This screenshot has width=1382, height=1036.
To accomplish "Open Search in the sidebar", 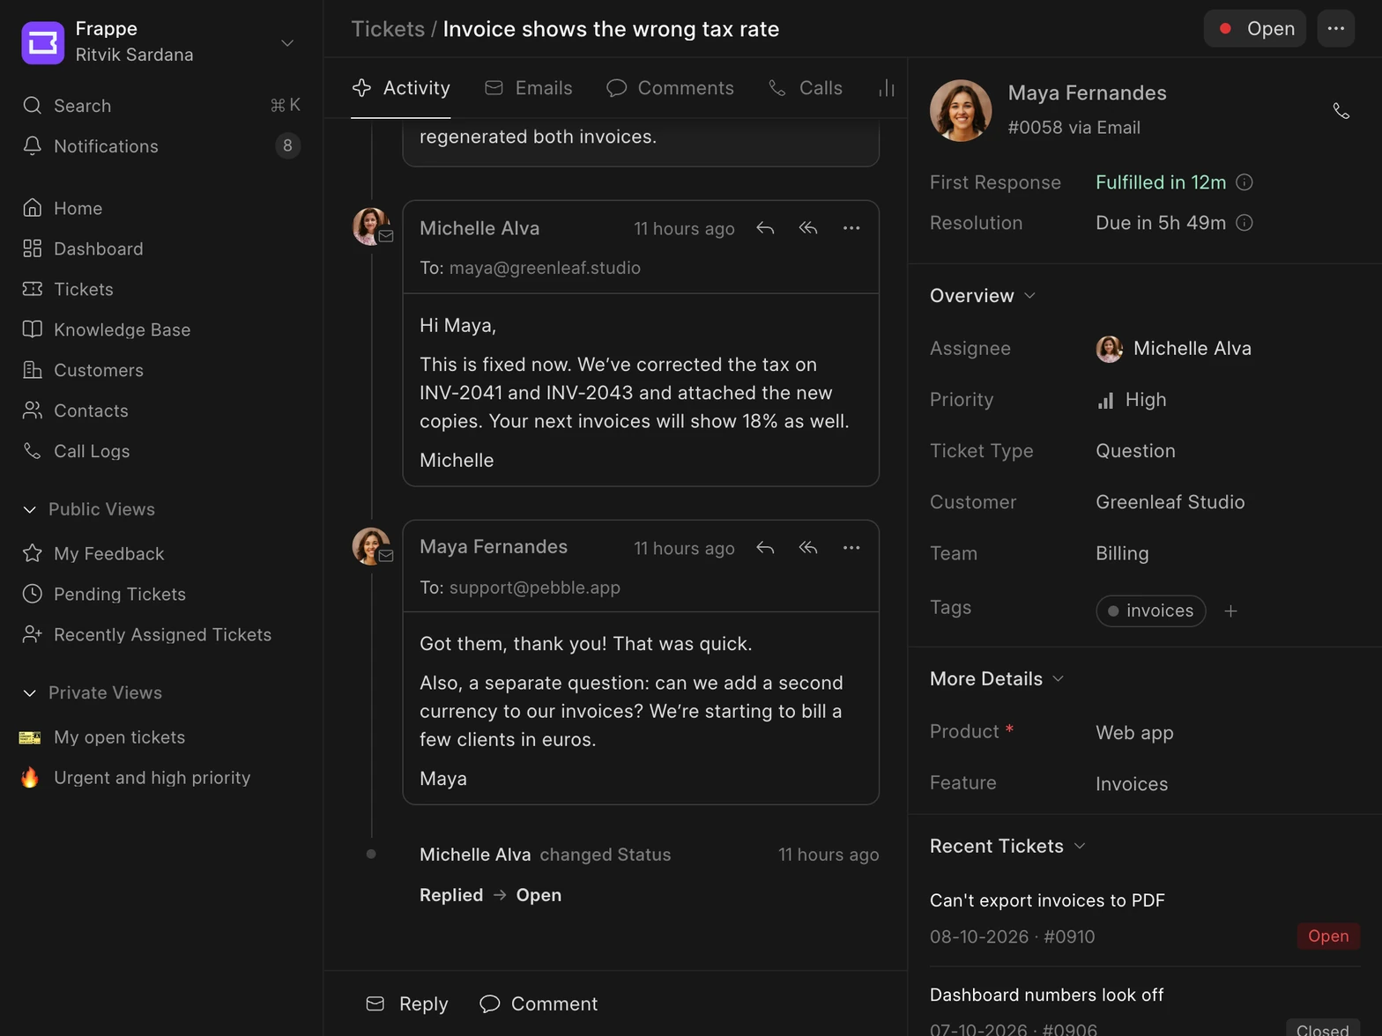I will tap(161, 106).
